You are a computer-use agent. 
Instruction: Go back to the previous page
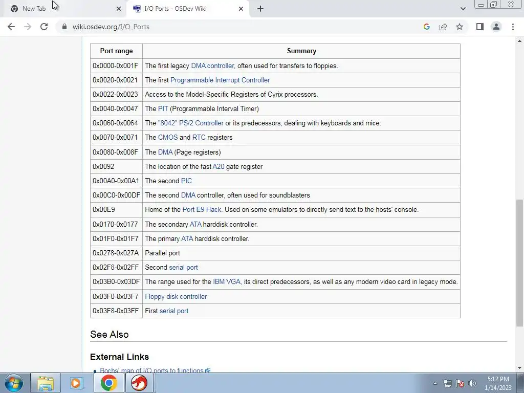[x=11, y=27]
